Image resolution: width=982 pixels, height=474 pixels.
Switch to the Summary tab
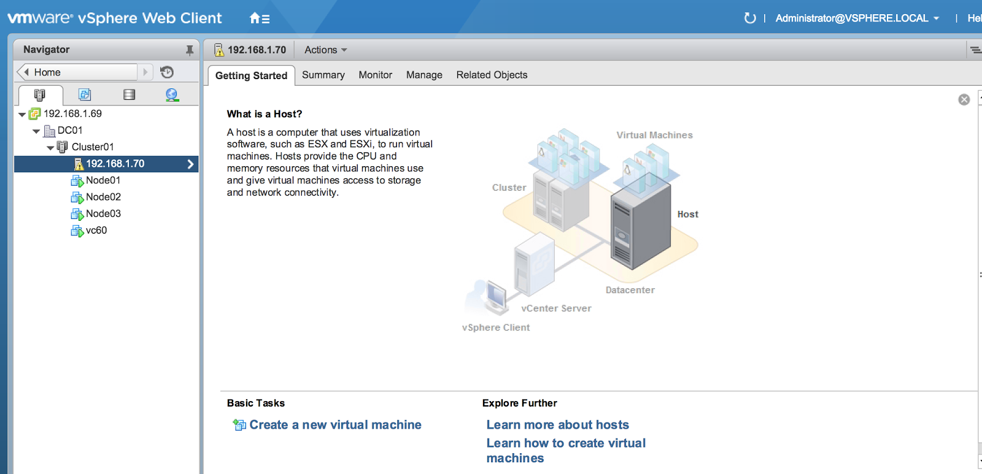pyautogui.click(x=323, y=75)
